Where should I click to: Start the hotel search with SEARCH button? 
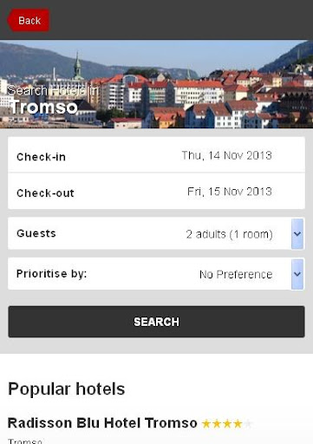click(x=156, y=322)
